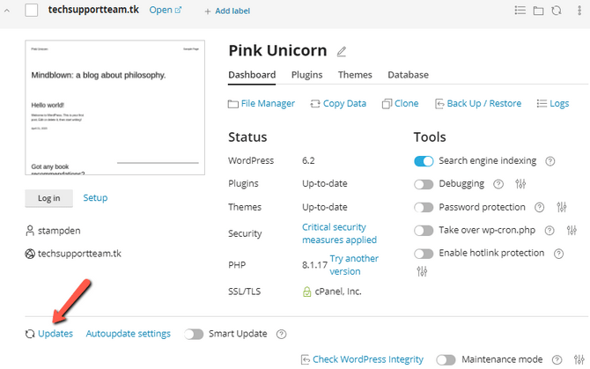Select the techsupportteam.tk site checkbox
This screenshot has width=590, height=369.
[x=32, y=11]
